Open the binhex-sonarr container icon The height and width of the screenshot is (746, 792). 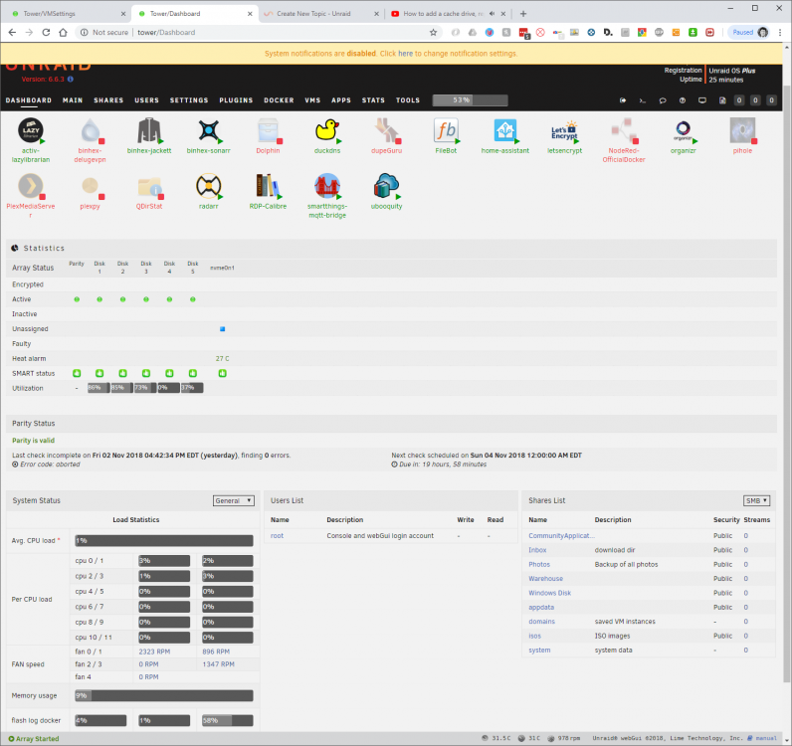[x=208, y=130]
